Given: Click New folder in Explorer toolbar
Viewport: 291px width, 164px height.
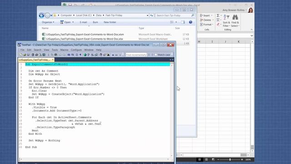Looking at the screenshot, I should click(110, 22).
